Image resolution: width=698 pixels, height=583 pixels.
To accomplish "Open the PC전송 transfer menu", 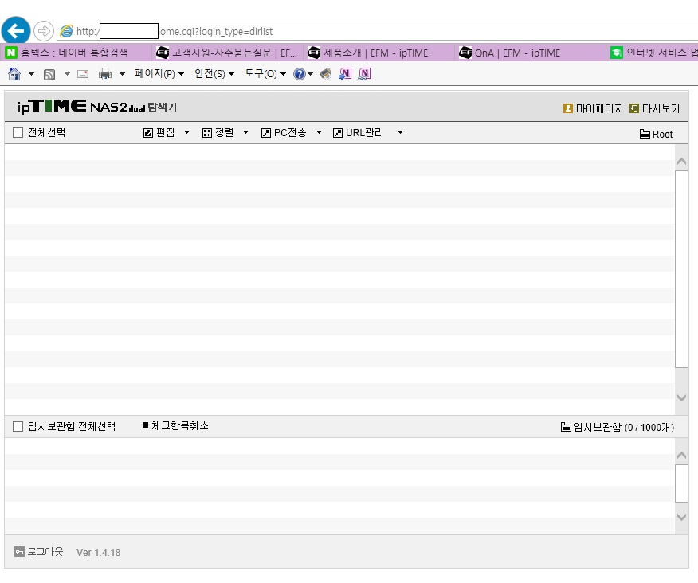I will point(291,133).
